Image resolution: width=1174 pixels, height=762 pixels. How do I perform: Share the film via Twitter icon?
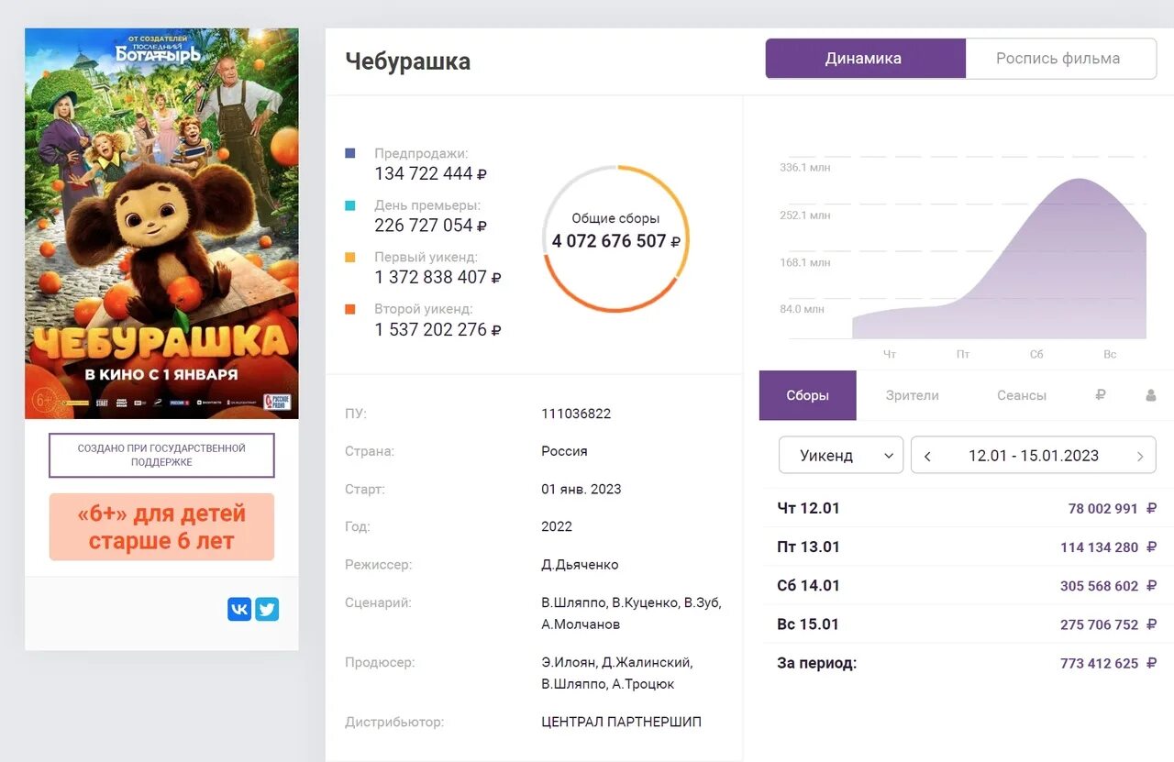[267, 609]
